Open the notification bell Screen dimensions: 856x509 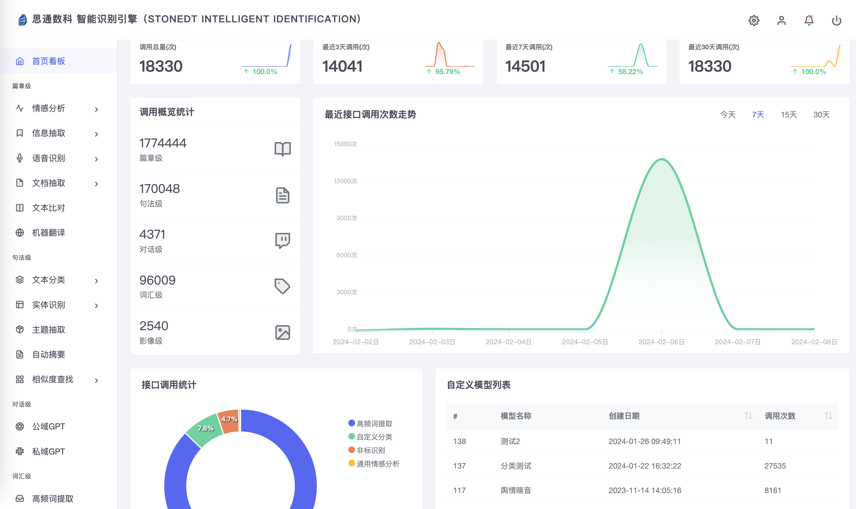coord(809,21)
